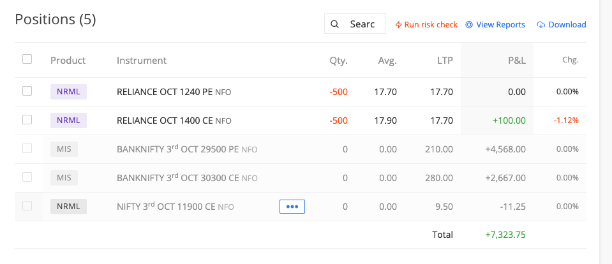This screenshot has width=612, height=264.
Task: Click the View Reports circle icon
Action: pos(469,25)
